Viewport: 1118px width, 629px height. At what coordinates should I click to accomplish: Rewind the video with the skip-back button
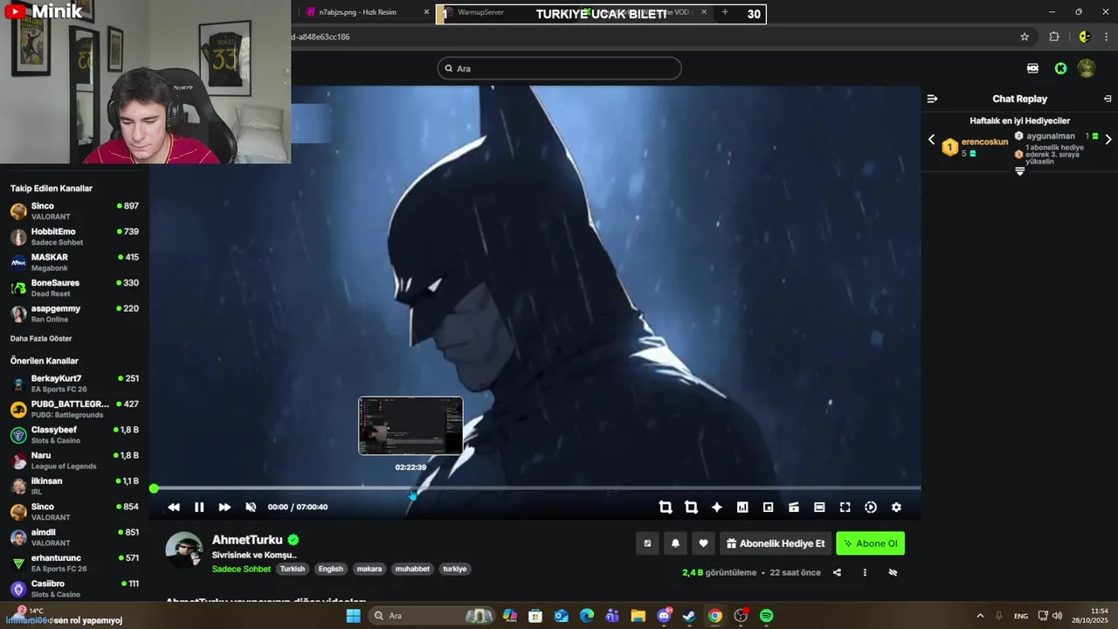point(174,508)
